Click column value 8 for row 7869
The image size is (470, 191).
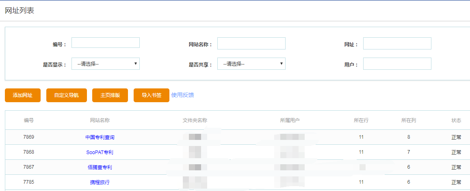(x=408, y=137)
